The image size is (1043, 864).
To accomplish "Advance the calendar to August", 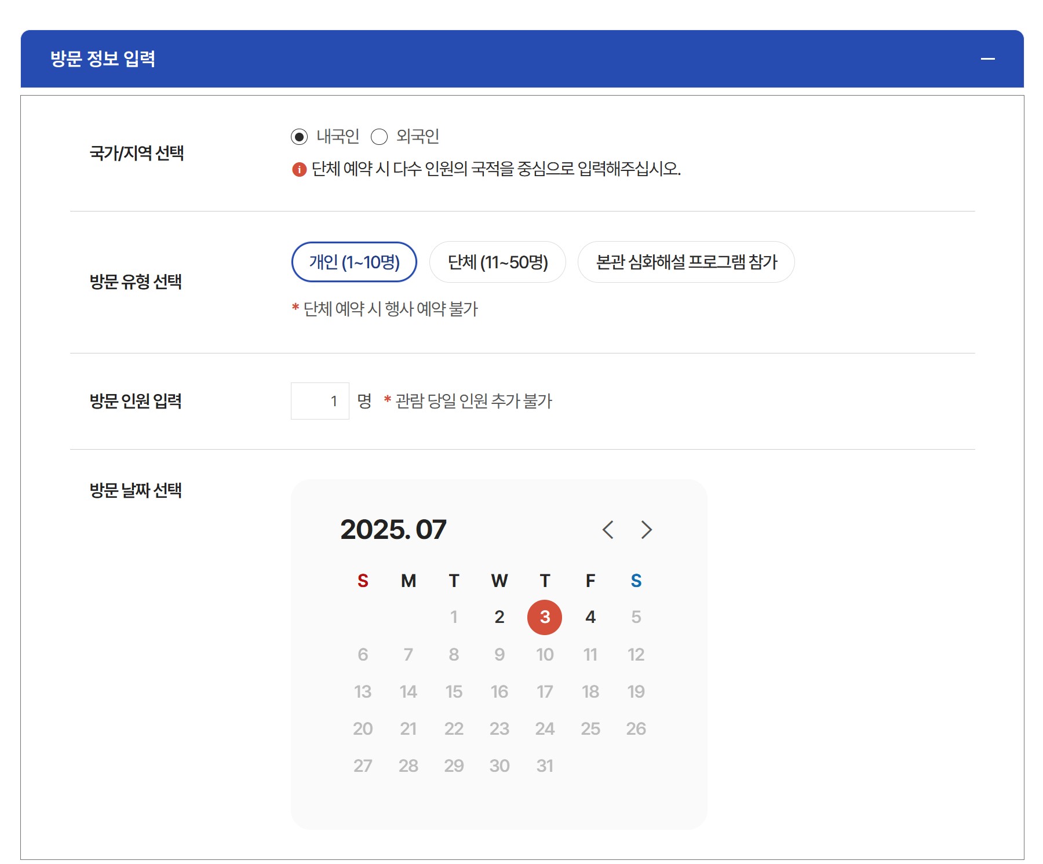I will pos(646,529).
